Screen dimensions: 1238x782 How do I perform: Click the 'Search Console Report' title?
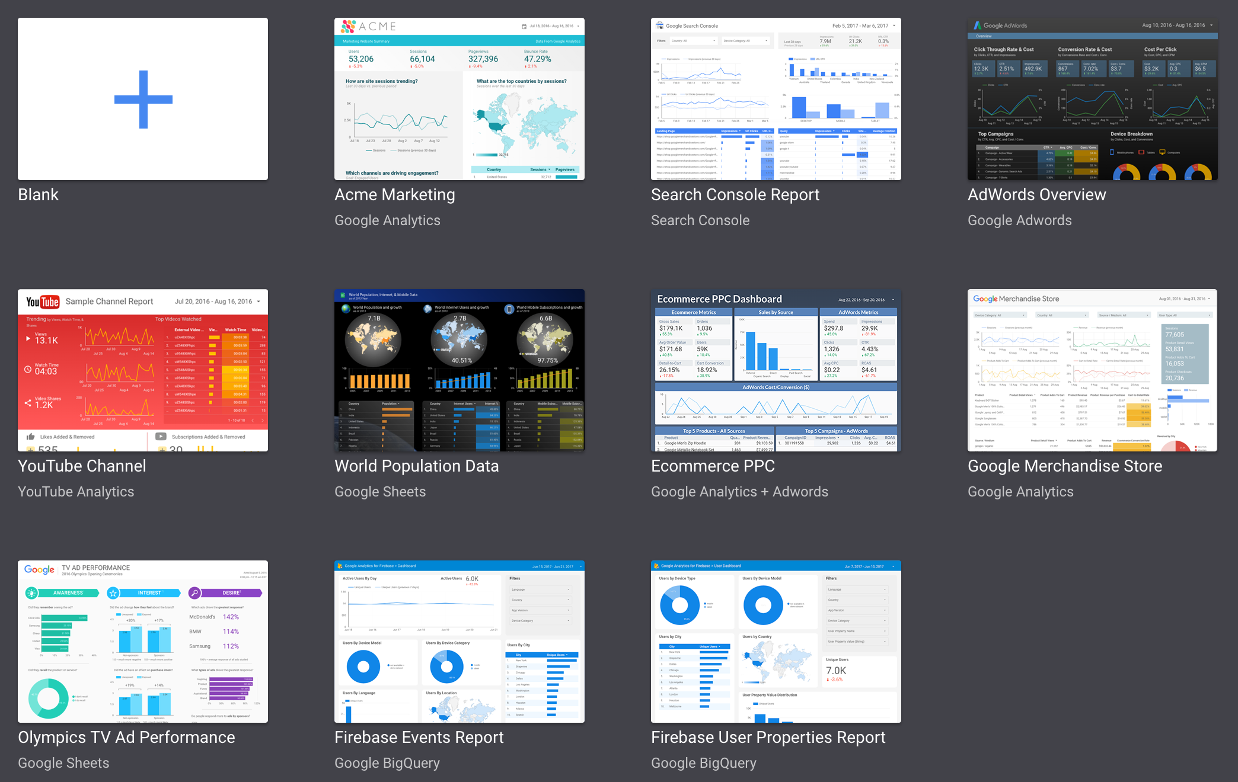(735, 195)
